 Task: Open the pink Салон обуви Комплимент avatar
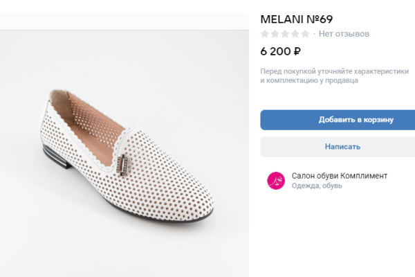click(276, 181)
